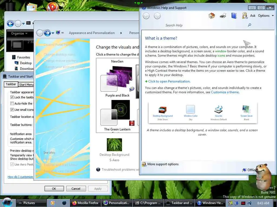Click Cancel in Taskbar properties dialog
The height and width of the screenshot is (207, 277).
coord(76,188)
